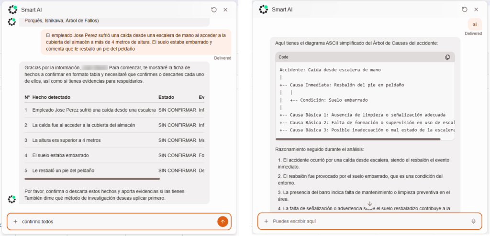The image size is (490, 236).
Task: Click the user message about Jose Perez's fall
Action: (136, 42)
